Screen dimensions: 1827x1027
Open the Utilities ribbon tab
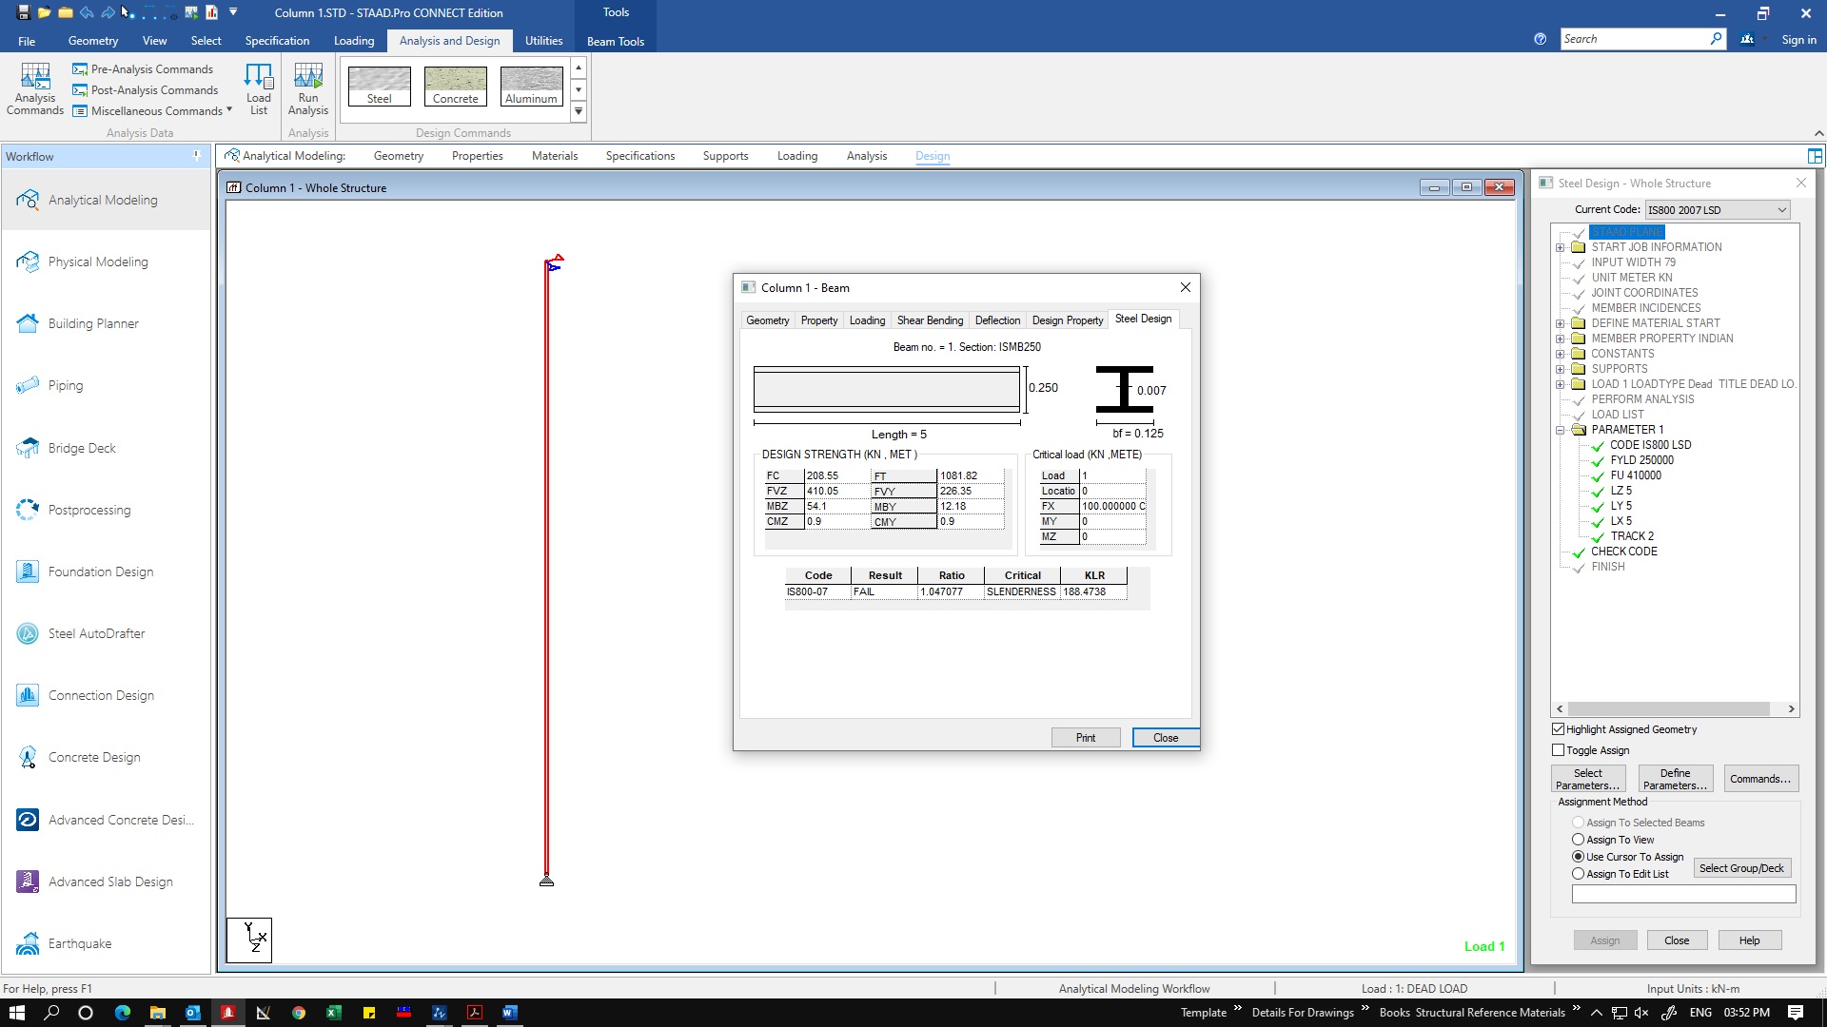point(543,41)
